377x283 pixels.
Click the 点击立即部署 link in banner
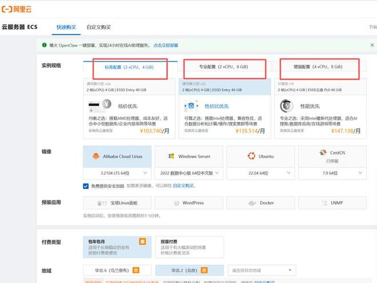click(166, 45)
